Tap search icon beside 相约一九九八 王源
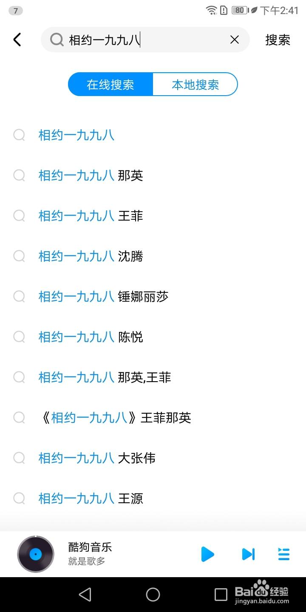The width and height of the screenshot is (306, 612). pos(19,498)
